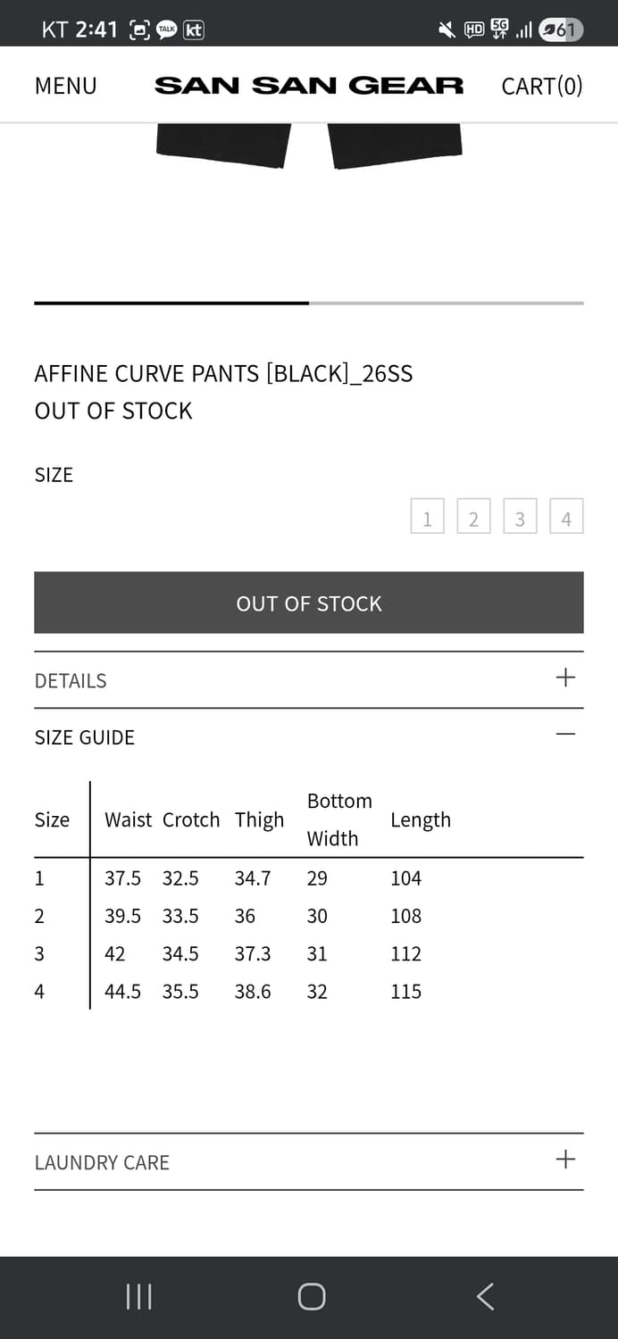Open CART(0)
Screen dimensions: 618x1339
(541, 86)
